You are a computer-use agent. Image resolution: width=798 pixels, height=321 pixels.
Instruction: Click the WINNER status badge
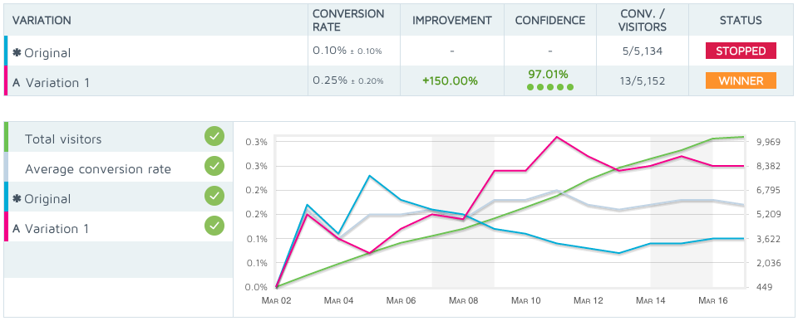741,80
